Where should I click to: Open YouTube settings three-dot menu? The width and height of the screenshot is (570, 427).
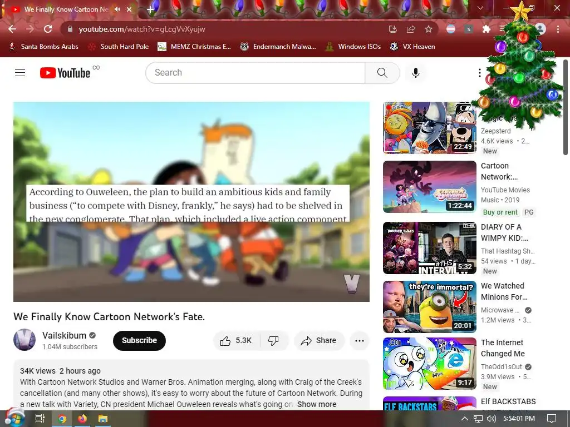point(479,73)
